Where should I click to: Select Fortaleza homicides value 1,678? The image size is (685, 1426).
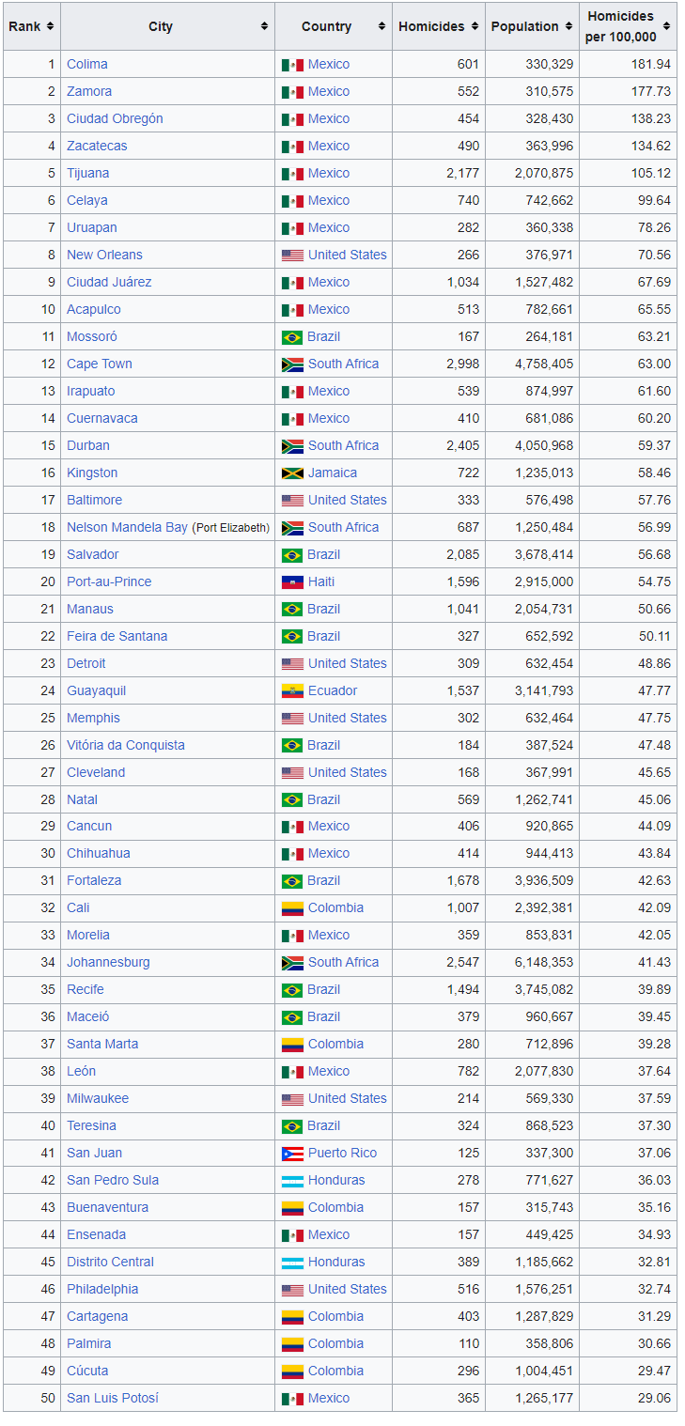point(462,880)
